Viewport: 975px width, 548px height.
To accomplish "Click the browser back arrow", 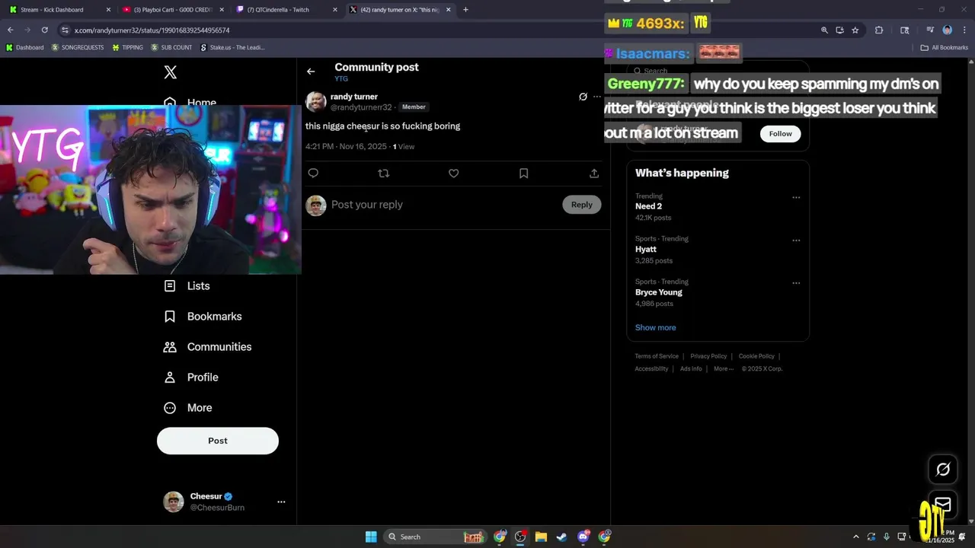I will point(10,30).
